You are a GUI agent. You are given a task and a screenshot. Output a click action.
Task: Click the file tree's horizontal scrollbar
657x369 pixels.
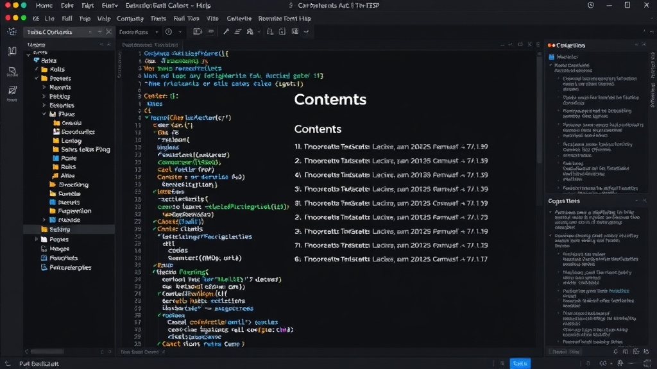coord(47,352)
